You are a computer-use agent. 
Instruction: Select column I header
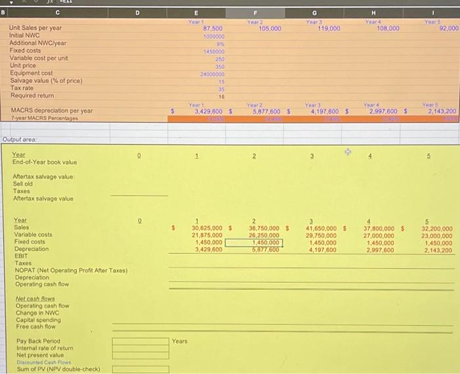pos(432,13)
